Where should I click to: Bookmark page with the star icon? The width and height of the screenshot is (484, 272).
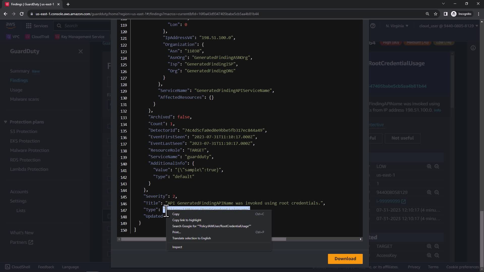point(436,14)
